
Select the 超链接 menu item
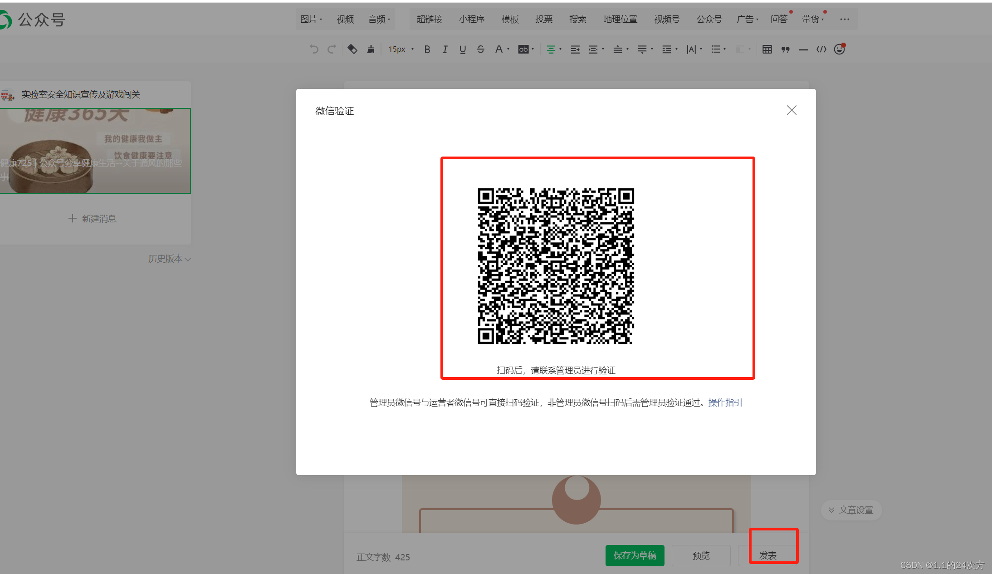pos(429,19)
